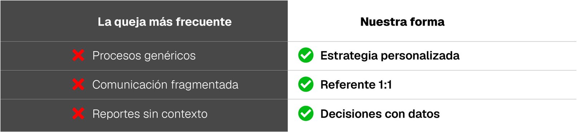577x132 pixels.
Task: Click the word "frecuente" in header
Action: point(204,22)
